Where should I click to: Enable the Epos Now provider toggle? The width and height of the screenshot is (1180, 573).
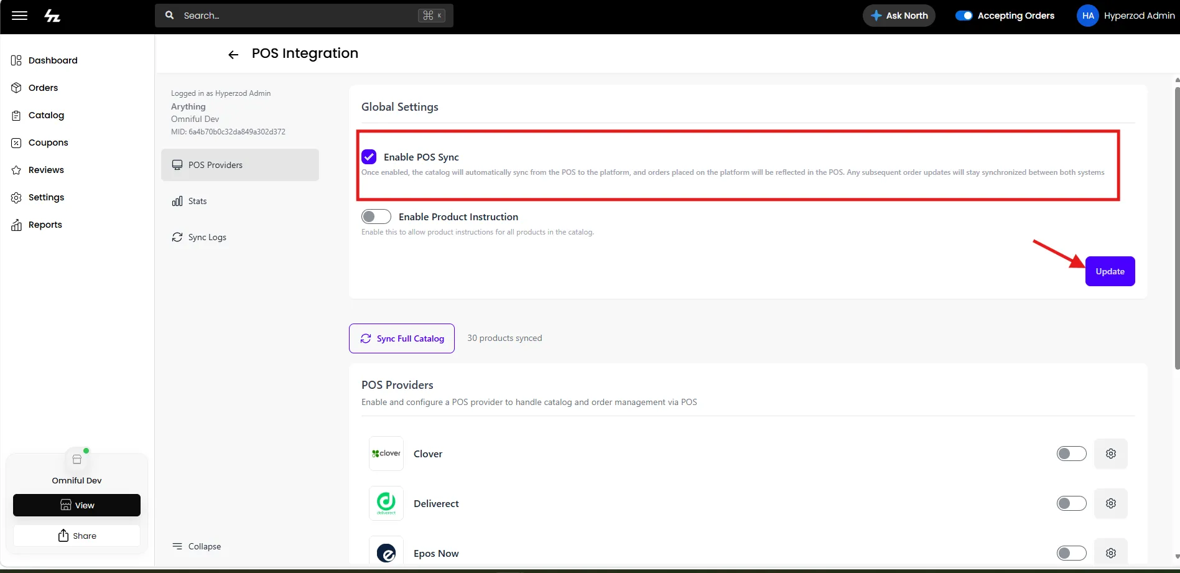click(x=1071, y=553)
